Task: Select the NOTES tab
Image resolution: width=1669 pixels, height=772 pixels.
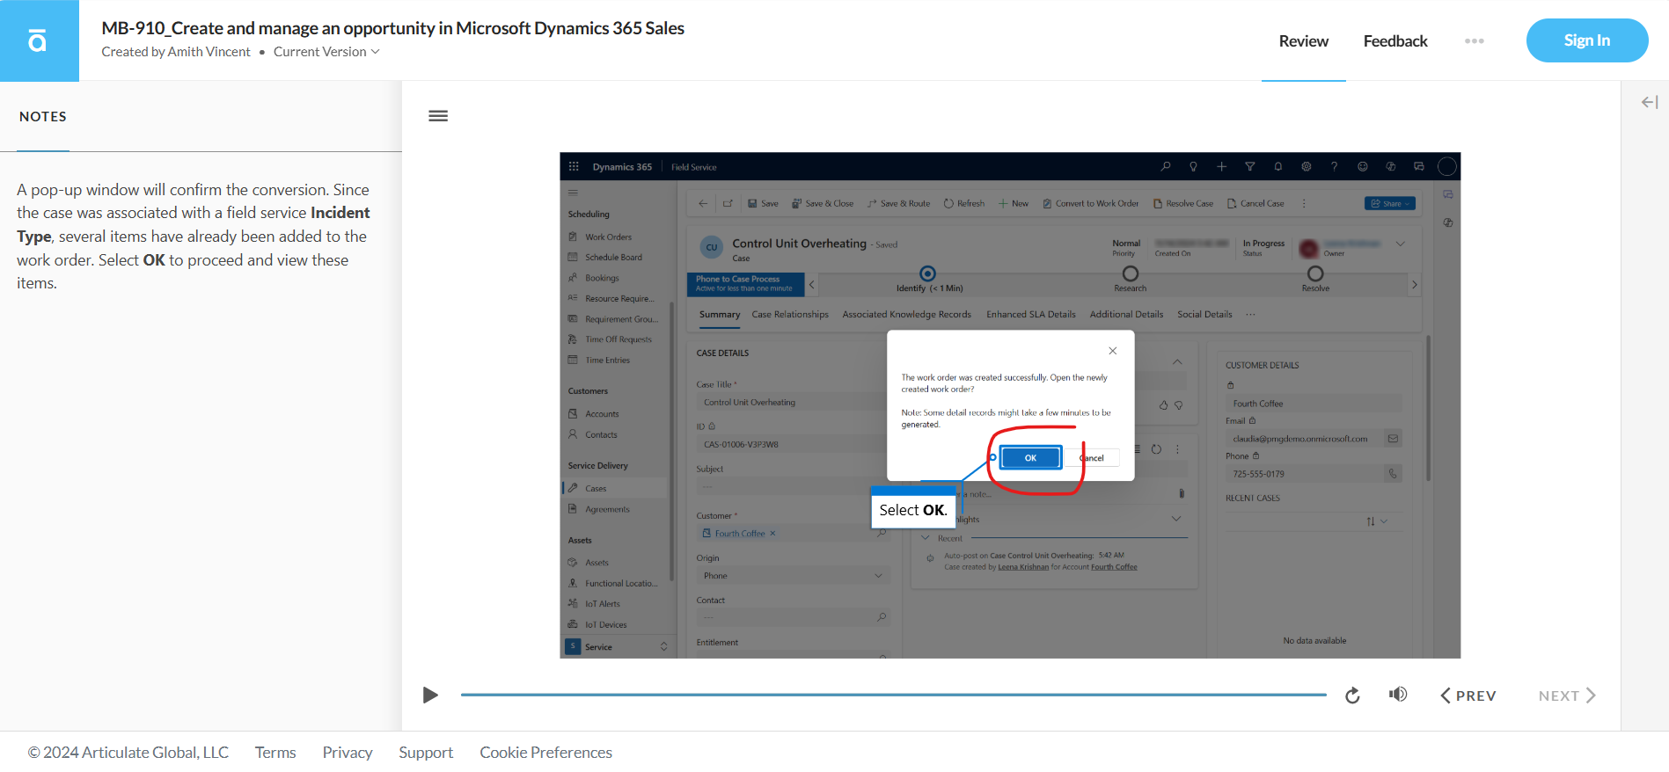Action: [43, 117]
